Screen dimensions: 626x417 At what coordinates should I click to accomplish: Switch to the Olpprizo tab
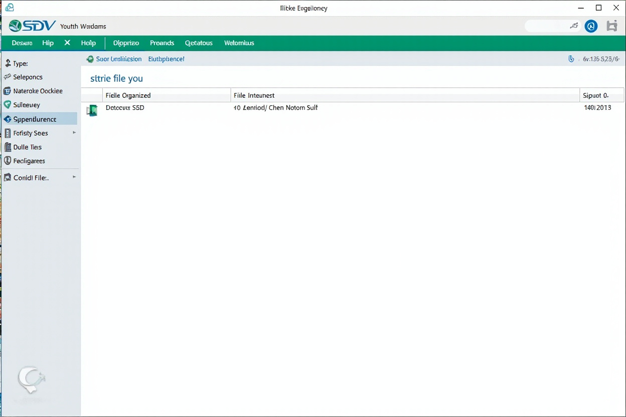(126, 43)
